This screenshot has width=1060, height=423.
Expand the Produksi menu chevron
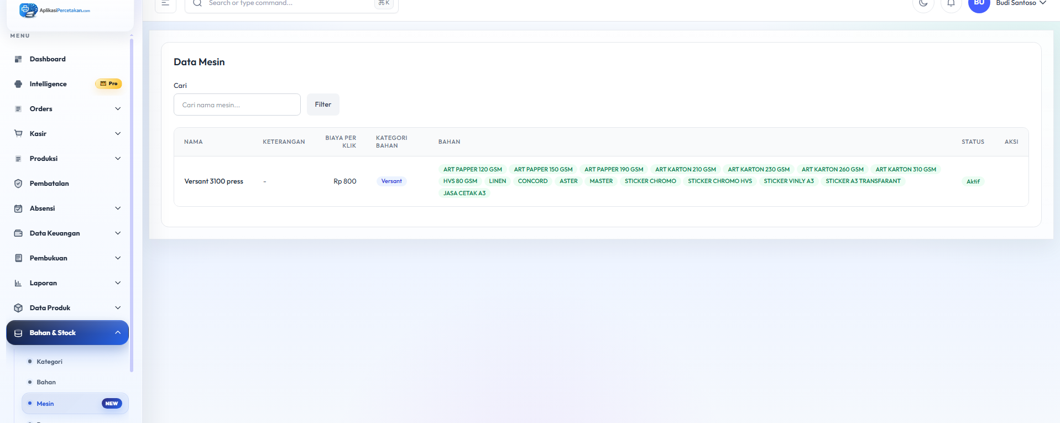(x=118, y=159)
